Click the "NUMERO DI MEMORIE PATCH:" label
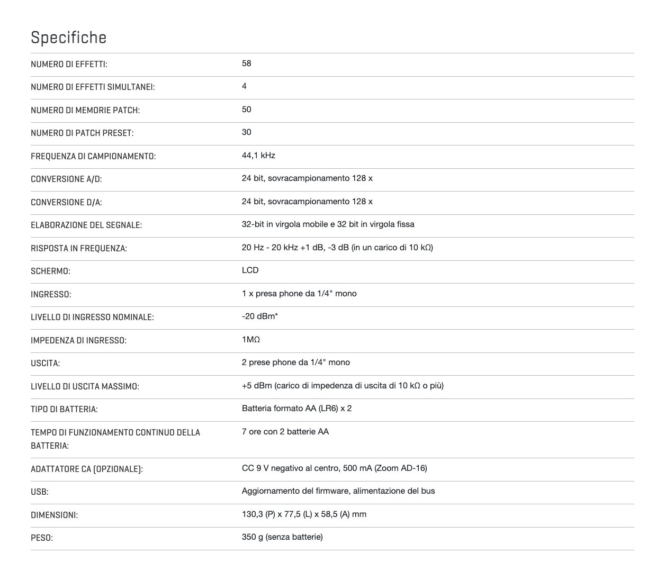The width and height of the screenshot is (665, 581). pyautogui.click(x=85, y=111)
